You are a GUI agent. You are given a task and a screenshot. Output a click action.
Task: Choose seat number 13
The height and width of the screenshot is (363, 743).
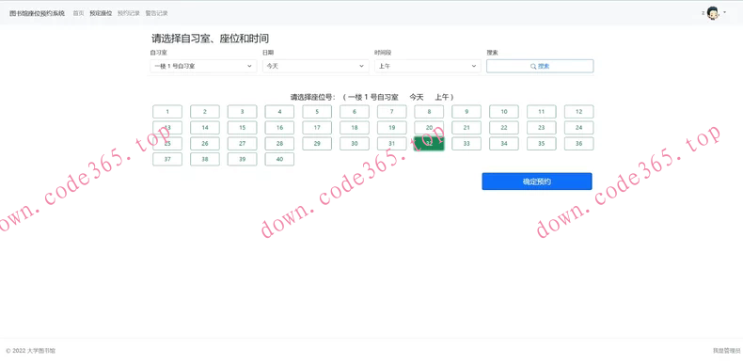coord(167,128)
